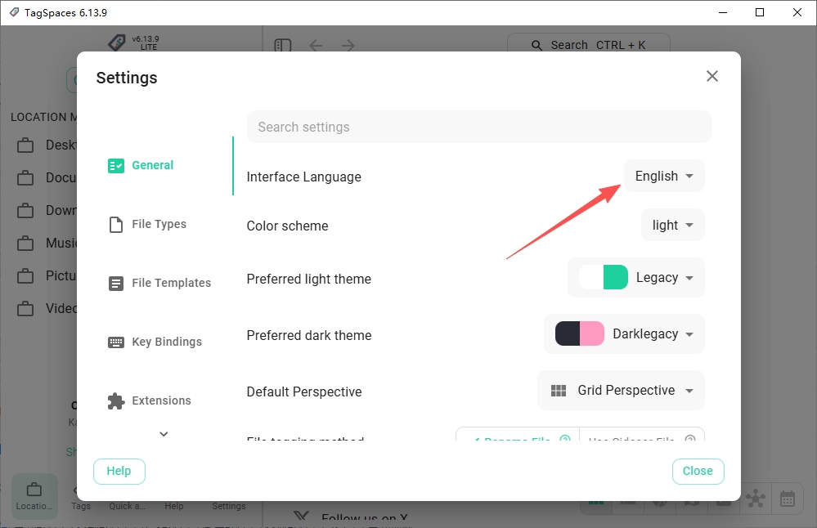Click the Extensions puzzle-piece icon
Viewport: 817px width, 528px height.
click(115, 401)
